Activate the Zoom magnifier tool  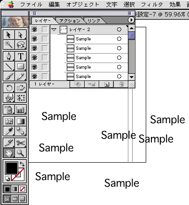pyautogui.click(x=21, y=153)
